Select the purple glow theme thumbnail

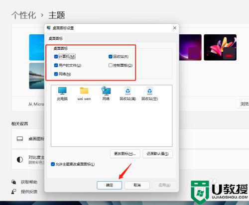(x=190, y=47)
